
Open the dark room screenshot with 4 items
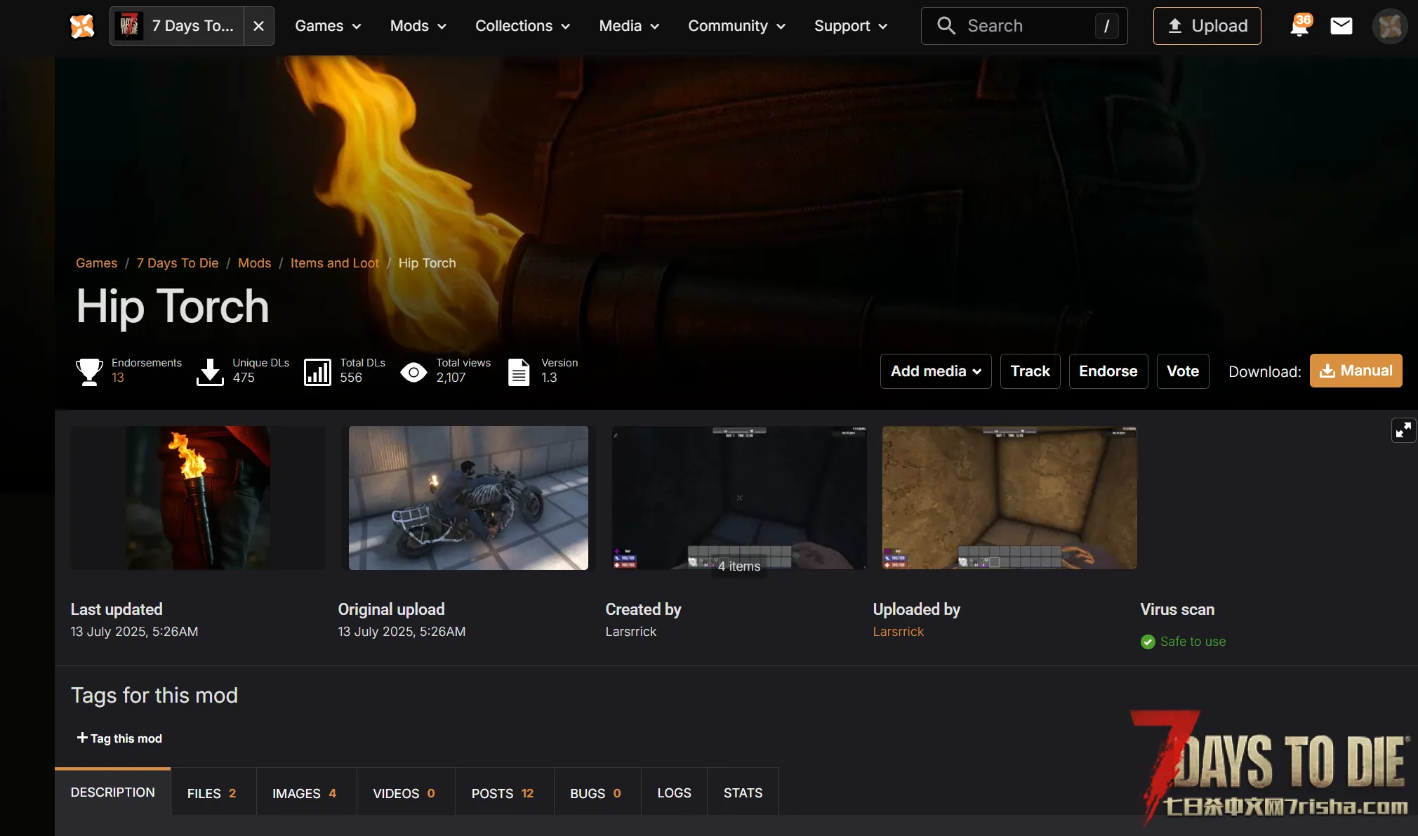coord(739,498)
